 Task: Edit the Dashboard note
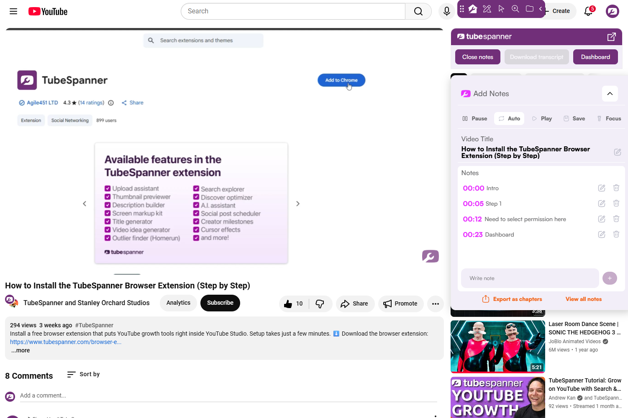point(602,234)
